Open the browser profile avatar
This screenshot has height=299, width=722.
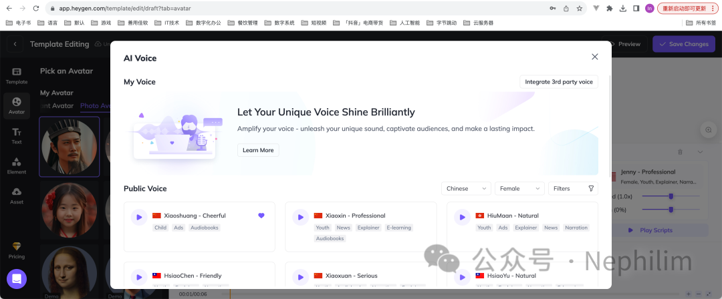tap(649, 8)
